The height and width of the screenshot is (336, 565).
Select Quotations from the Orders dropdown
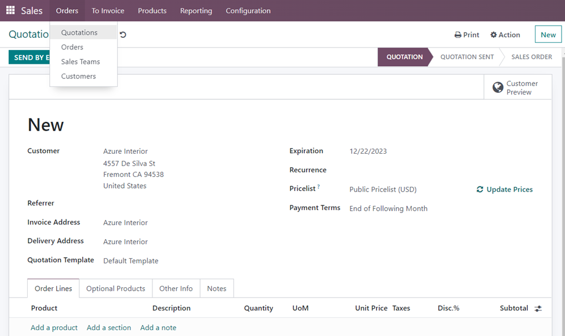coord(79,32)
